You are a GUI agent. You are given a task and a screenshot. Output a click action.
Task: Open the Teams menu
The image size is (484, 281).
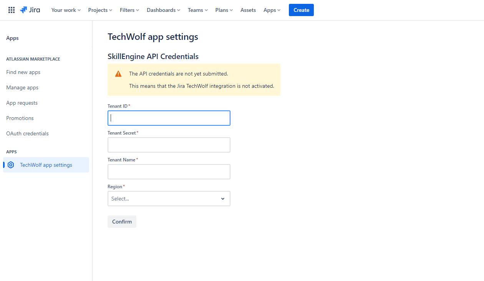[197, 10]
